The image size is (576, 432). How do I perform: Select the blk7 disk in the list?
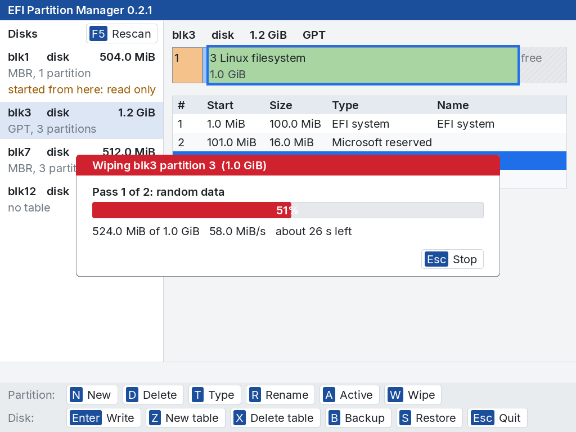click(x=82, y=160)
